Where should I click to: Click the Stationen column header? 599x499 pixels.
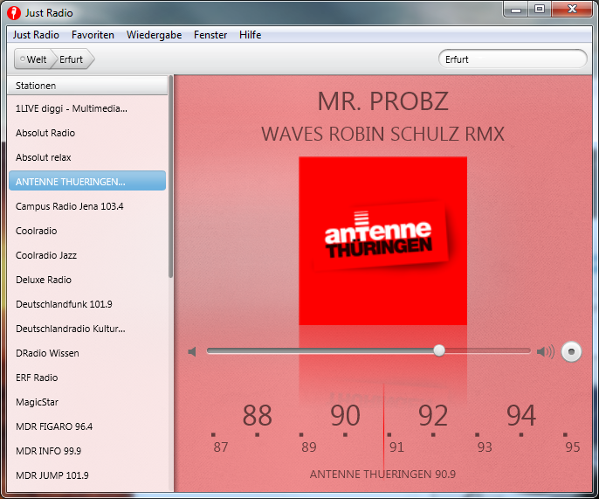87,86
